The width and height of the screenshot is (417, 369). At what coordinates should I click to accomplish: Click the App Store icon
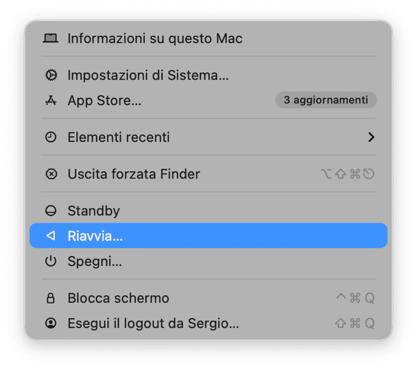coord(51,101)
